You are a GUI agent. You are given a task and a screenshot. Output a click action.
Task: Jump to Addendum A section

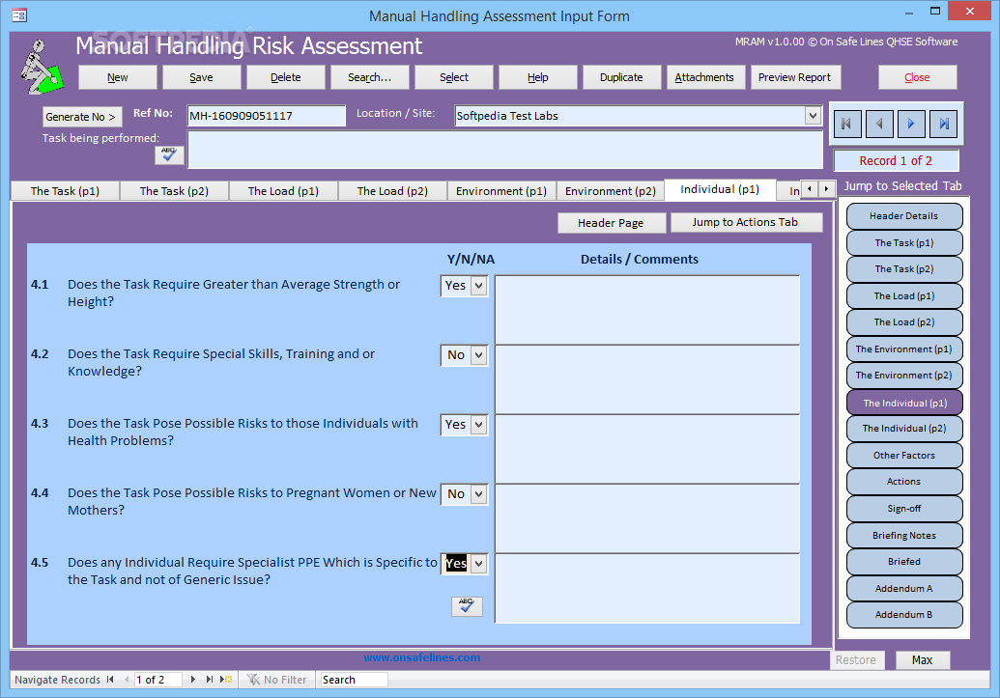[904, 588]
